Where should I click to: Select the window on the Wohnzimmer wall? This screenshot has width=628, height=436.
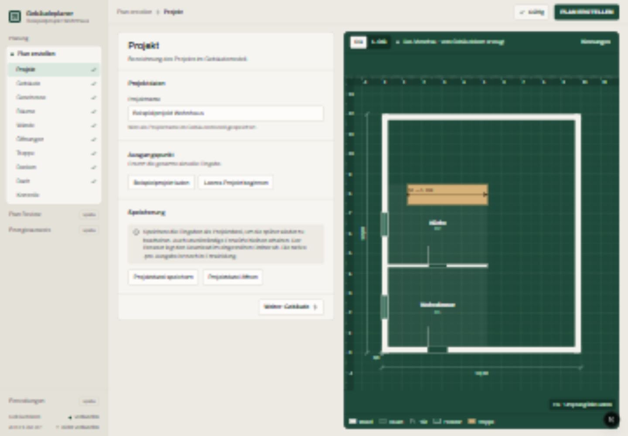click(x=384, y=307)
